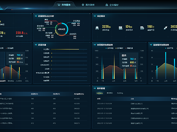Click the double-arrow header icon of the chart panel with green area fill
Viewport: 177px width, 132px height.
pos(151,45)
